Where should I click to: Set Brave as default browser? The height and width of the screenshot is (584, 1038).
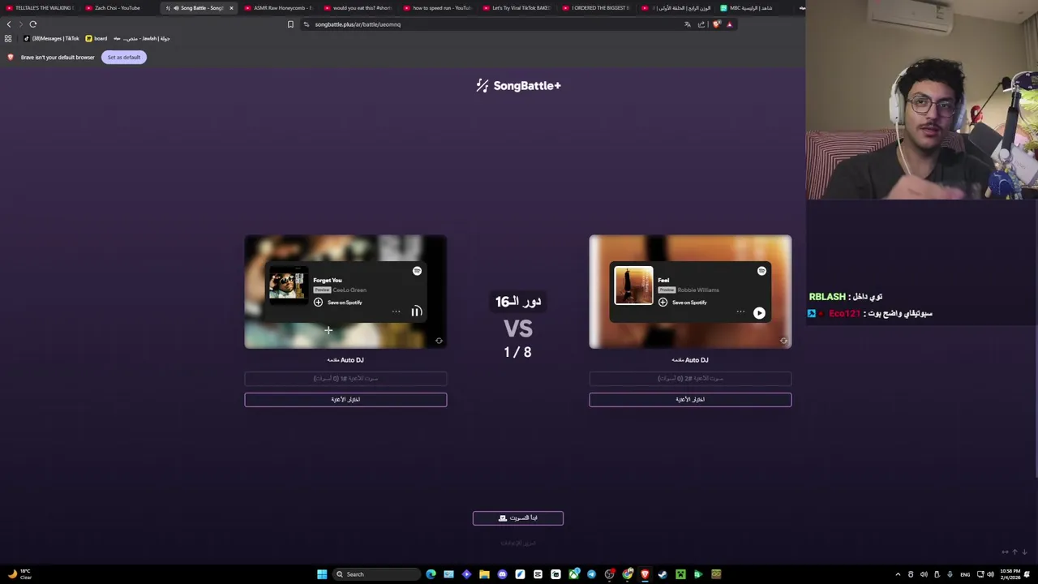[x=124, y=57]
